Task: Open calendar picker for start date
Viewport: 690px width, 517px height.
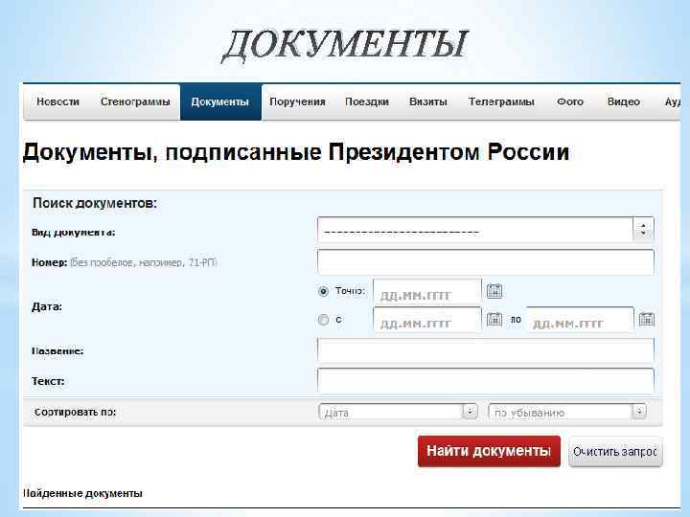Action: 494,319
